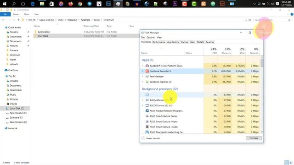Expand the Task Manager process entry
Screen dimensions: 294x165
pyautogui.click(x=142, y=77)
